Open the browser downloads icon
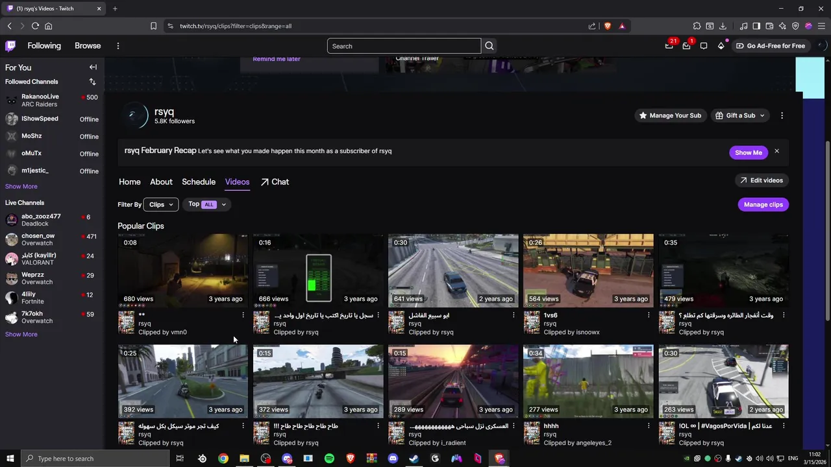Image resolution: width=831 pixels, height=467 pixels. 723,26
